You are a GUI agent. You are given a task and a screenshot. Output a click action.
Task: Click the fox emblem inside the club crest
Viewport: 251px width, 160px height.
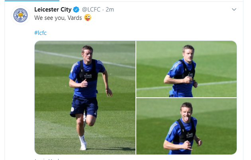tap(20, 15)
